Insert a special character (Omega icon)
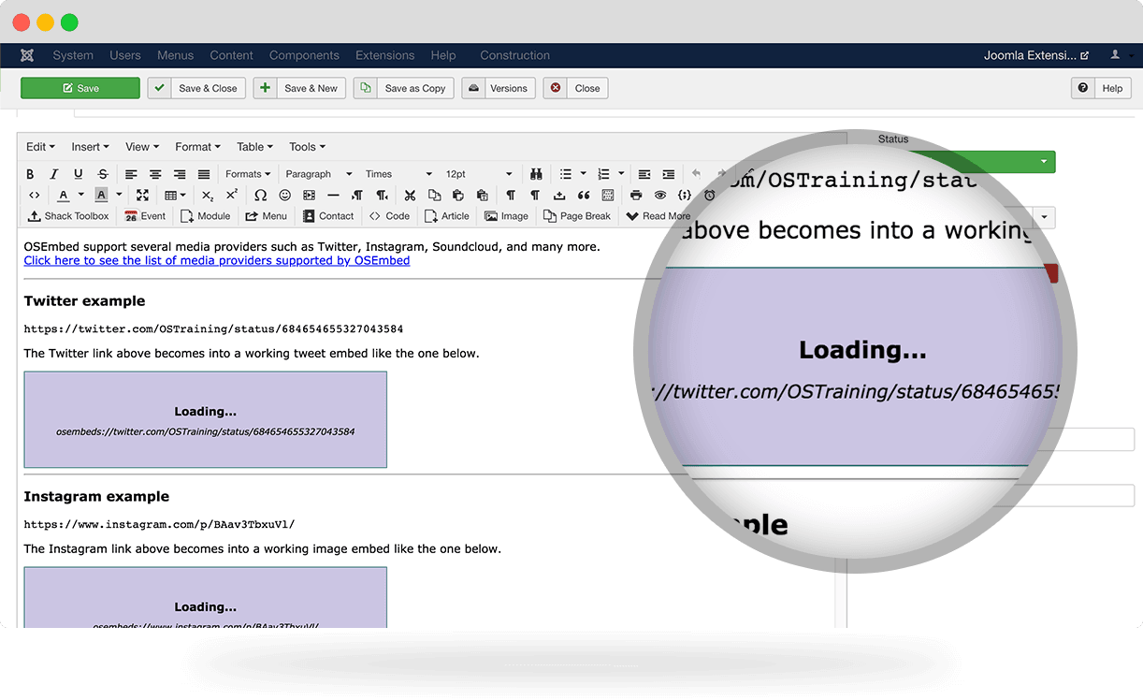1143x700 pixels. point(260,195)
